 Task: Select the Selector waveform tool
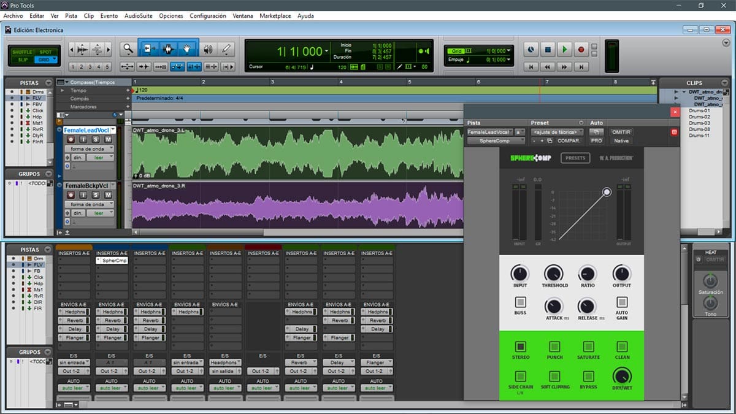click(x=169, y=49)
